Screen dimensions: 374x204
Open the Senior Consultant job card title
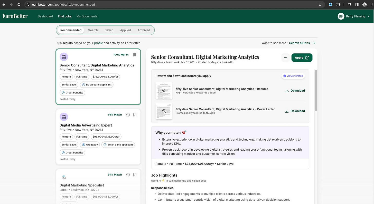[97, 65]
